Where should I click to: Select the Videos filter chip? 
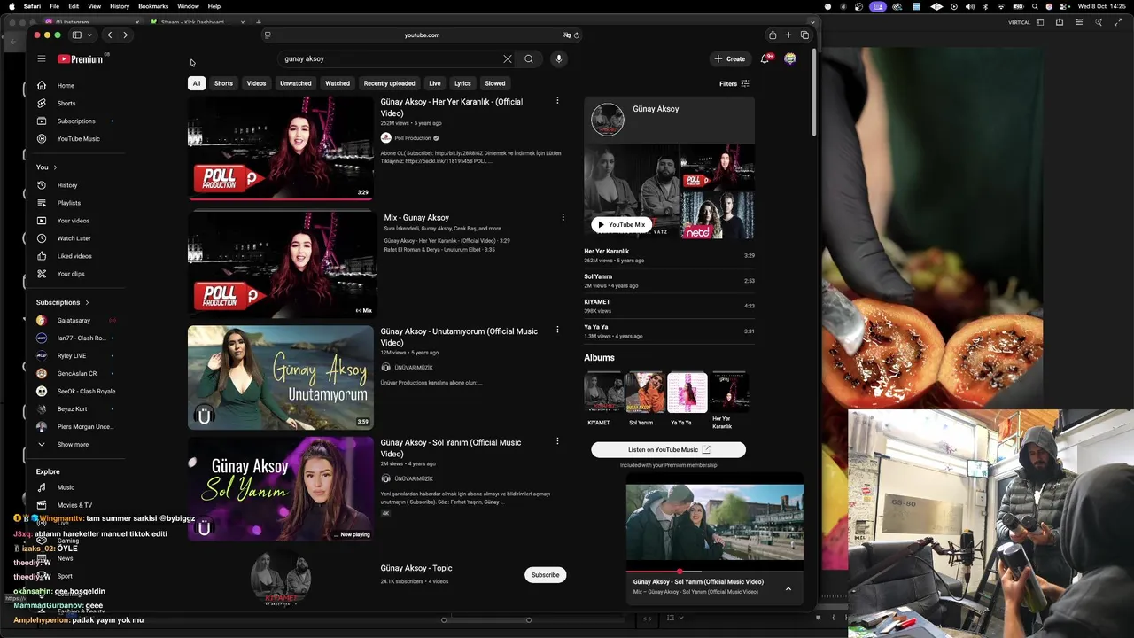tap(256, 83)
